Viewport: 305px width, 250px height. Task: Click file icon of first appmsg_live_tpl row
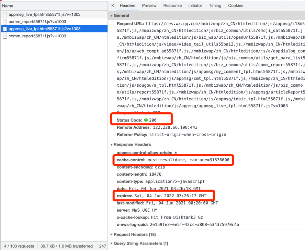tap(5, 14)
